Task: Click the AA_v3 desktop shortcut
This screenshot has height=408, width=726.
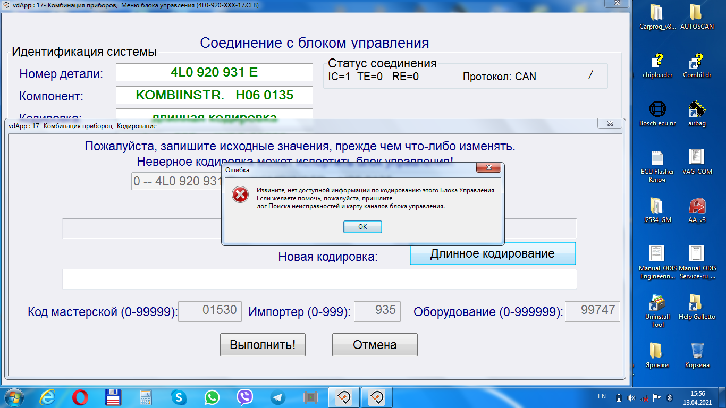Action: pyautogui.click(x=697, y=209)
